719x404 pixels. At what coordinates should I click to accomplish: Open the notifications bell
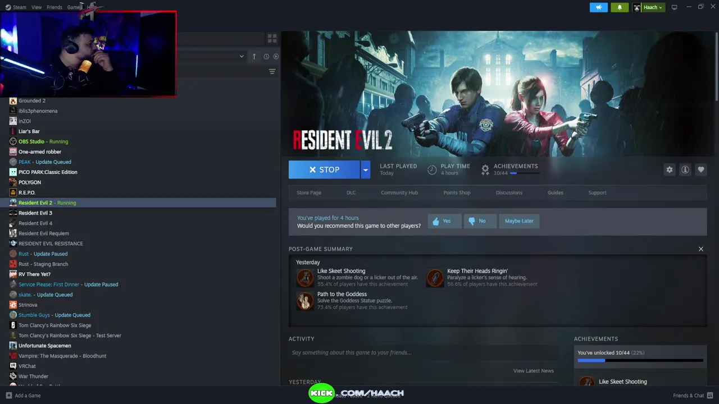(620, 7)
